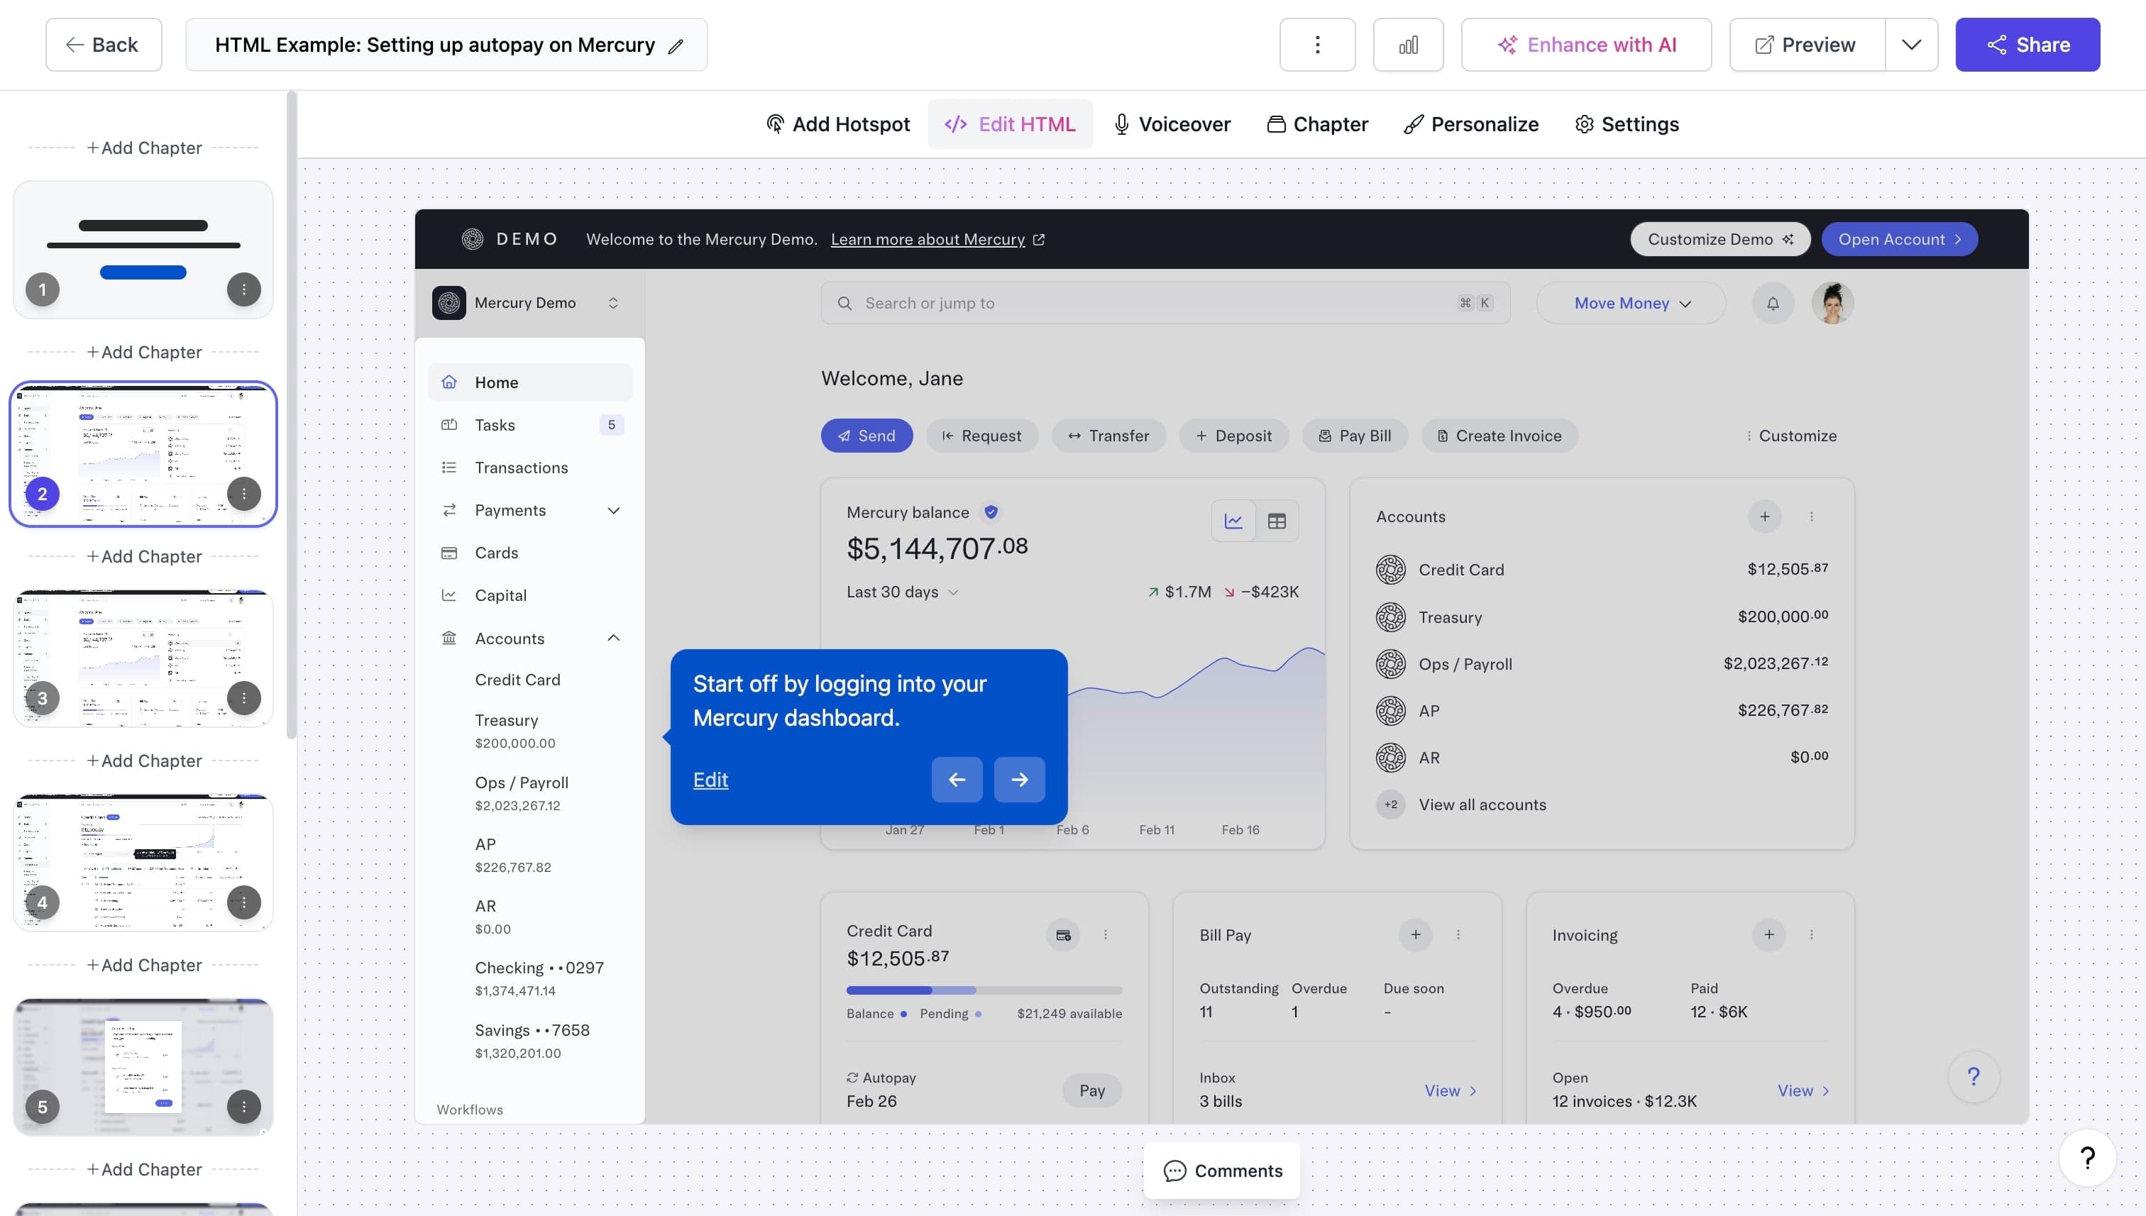Open the Comments panel button
Image resolution: width=2146 pixels, height=1216 pixels.
pyautogui.click(x=1222, y=1171)
